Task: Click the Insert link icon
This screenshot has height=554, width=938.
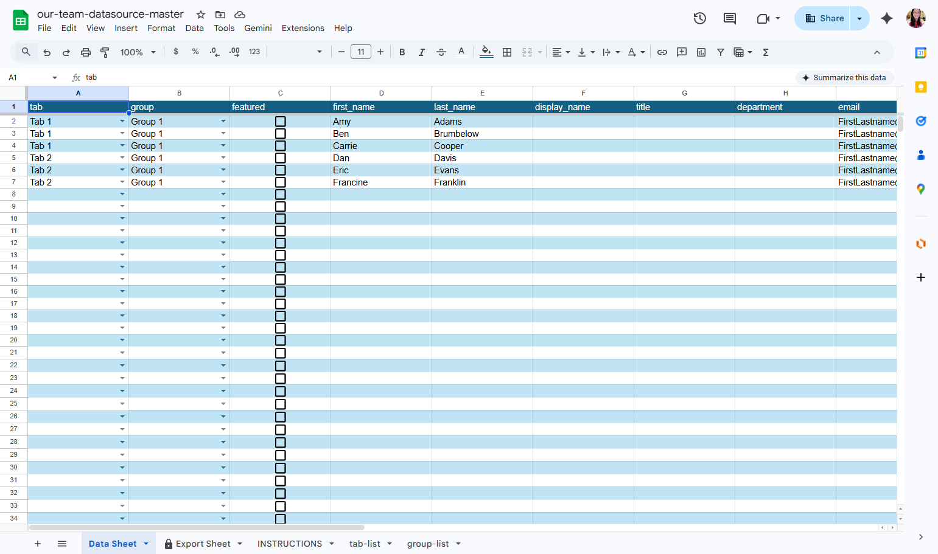Action: (662, 52)
